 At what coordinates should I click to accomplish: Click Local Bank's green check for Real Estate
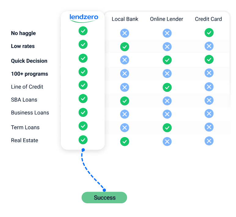124,142
